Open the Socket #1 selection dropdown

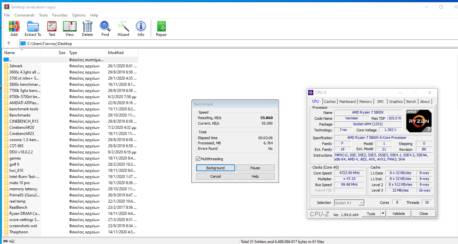349,203
